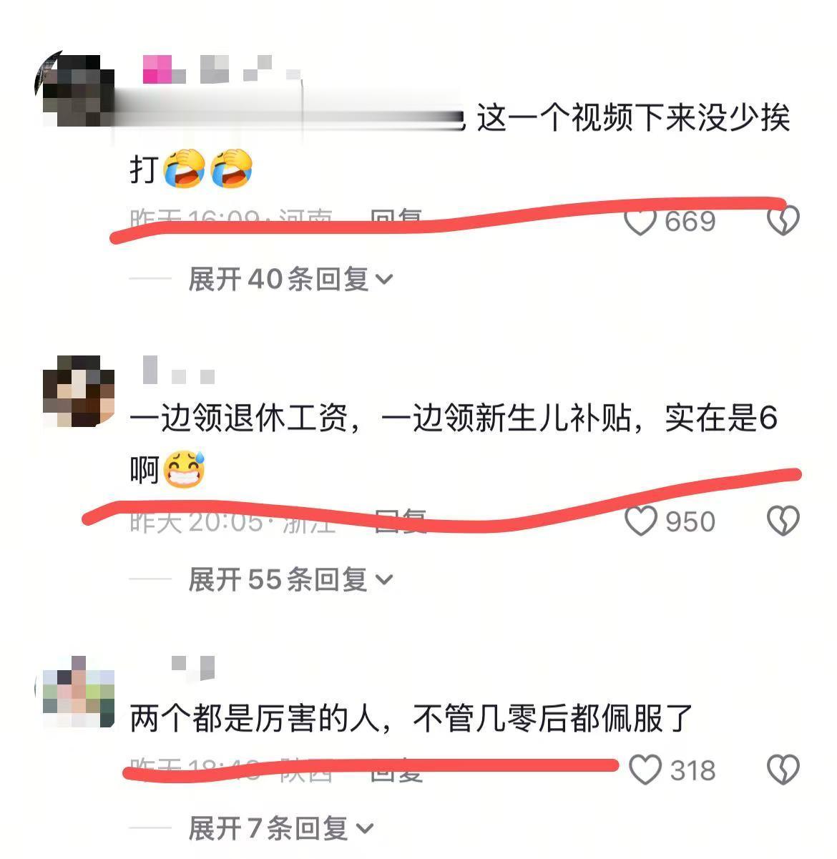
Task: Dislike the 318-like comment via broken heart
Action: pyautogui.click(x=783, y=770)
